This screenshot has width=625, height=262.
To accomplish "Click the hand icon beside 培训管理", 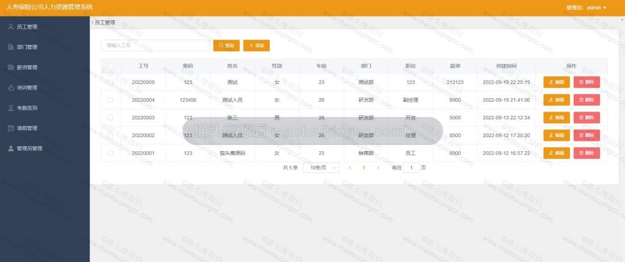I will coord(11,88).
